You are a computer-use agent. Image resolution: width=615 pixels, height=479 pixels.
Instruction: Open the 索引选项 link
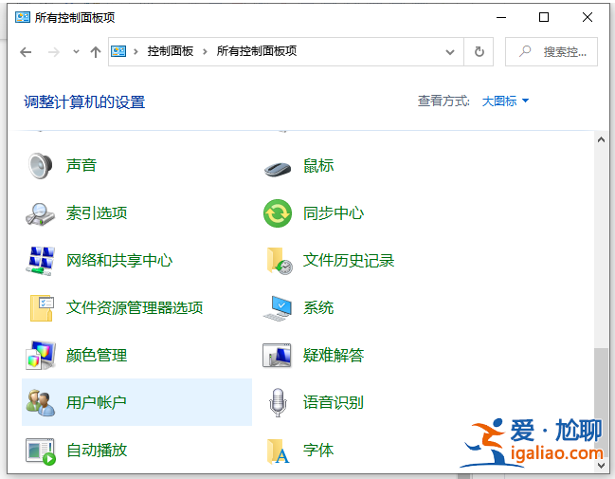(x=97, y=213)
